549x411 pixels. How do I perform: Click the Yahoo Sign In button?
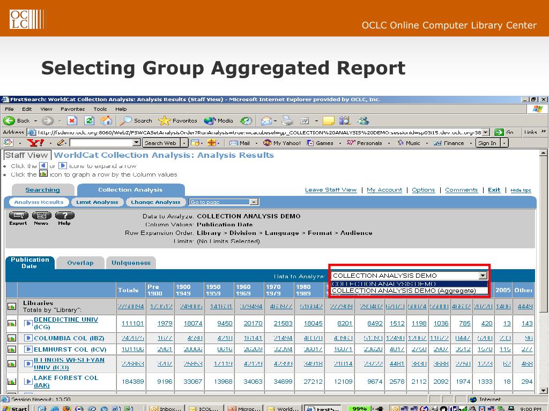487,143
